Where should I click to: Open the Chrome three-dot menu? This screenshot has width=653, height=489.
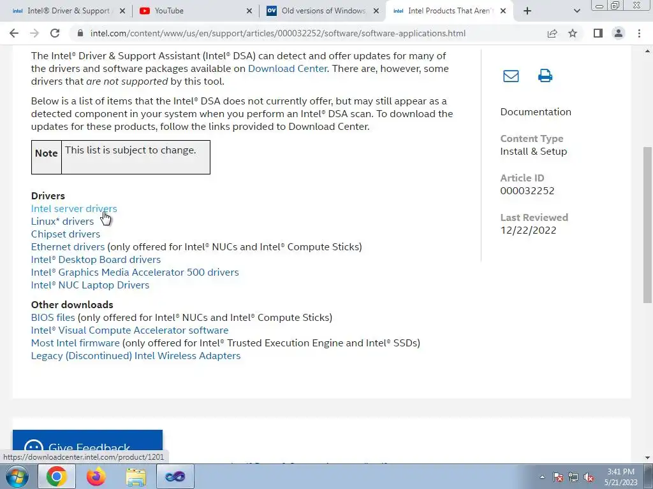point(639,33)
